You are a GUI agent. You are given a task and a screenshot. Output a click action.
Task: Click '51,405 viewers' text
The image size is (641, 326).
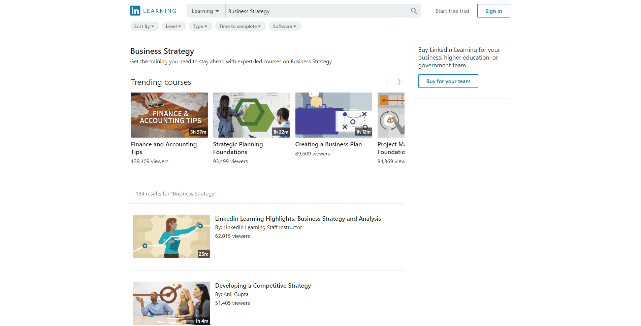coord(232,303)
